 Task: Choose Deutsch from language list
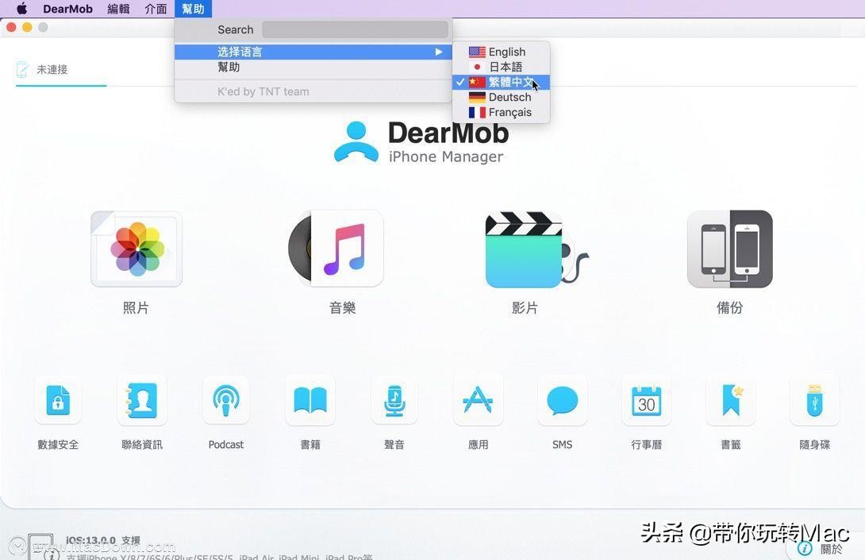click(509, 97)
